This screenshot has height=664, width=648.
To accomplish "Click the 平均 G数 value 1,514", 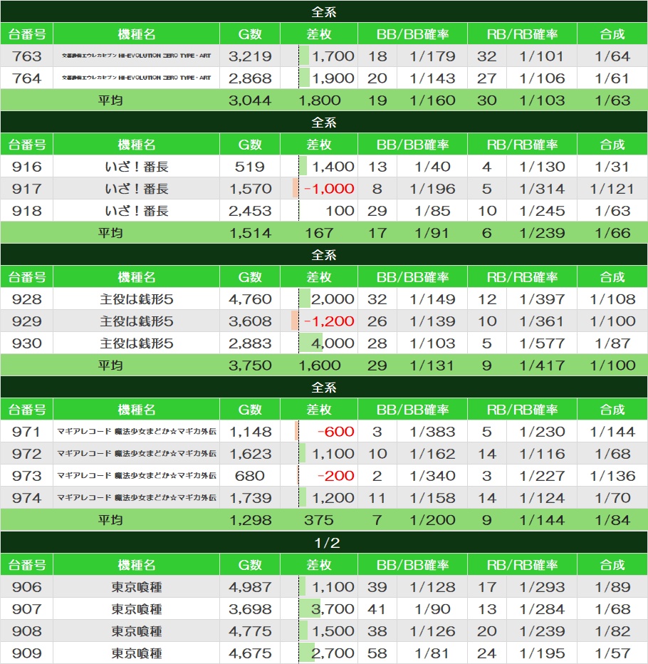I will pyautogui.click(x=250, y=232).
